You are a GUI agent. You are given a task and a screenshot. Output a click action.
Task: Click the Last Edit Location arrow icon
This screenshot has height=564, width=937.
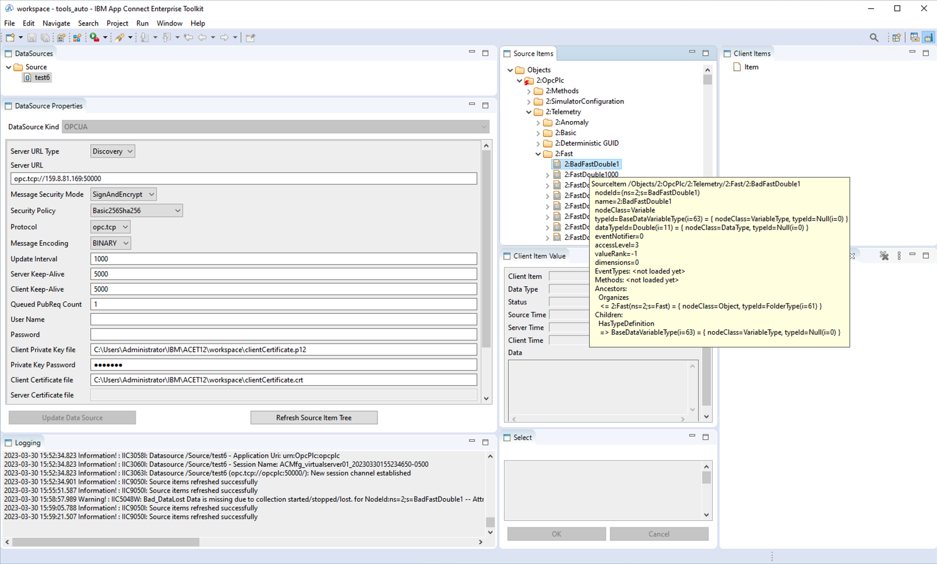(x=188, y=37)
